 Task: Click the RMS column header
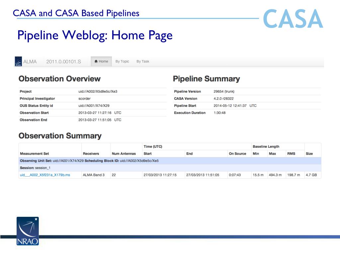click(291, 154)
